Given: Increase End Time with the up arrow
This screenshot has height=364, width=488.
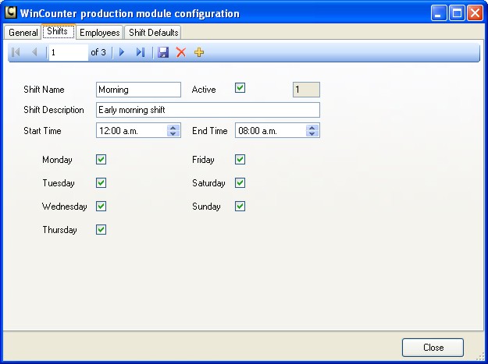Looking at the screenshot, I should tap(312, 127).
